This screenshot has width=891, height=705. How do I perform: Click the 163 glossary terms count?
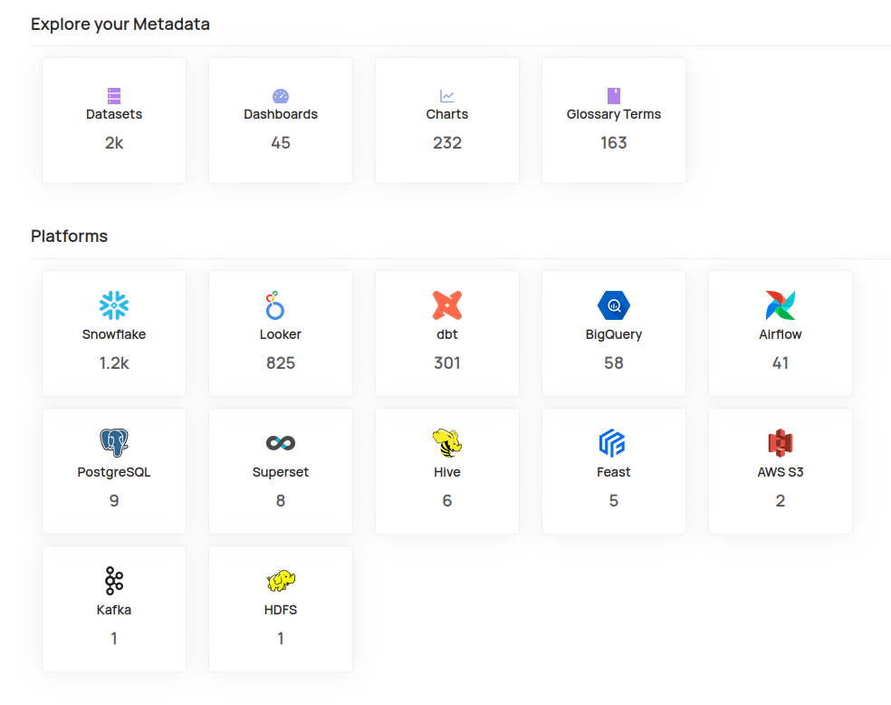pos(614,142)
